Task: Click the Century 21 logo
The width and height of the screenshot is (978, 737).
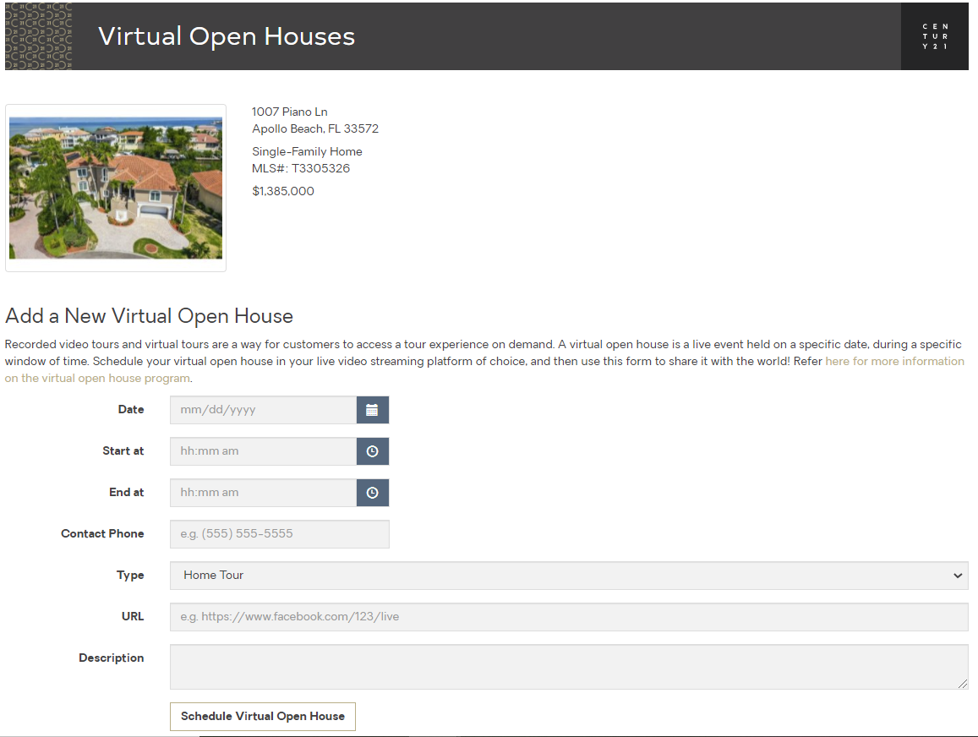Action: (935, 36)
